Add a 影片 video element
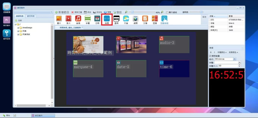The image size is (258, 118). pyautogui.click(x=68, y=19)
